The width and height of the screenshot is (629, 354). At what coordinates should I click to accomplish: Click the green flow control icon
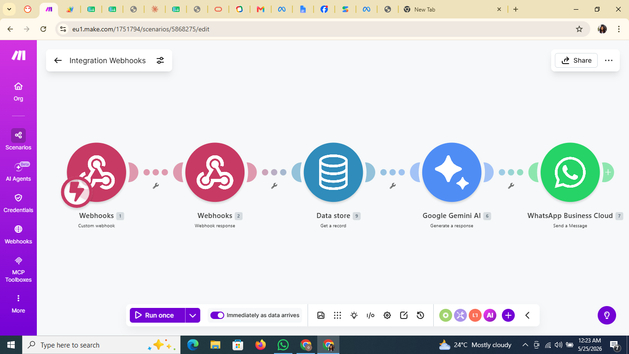pyautogui.click(x=445, y=315)
